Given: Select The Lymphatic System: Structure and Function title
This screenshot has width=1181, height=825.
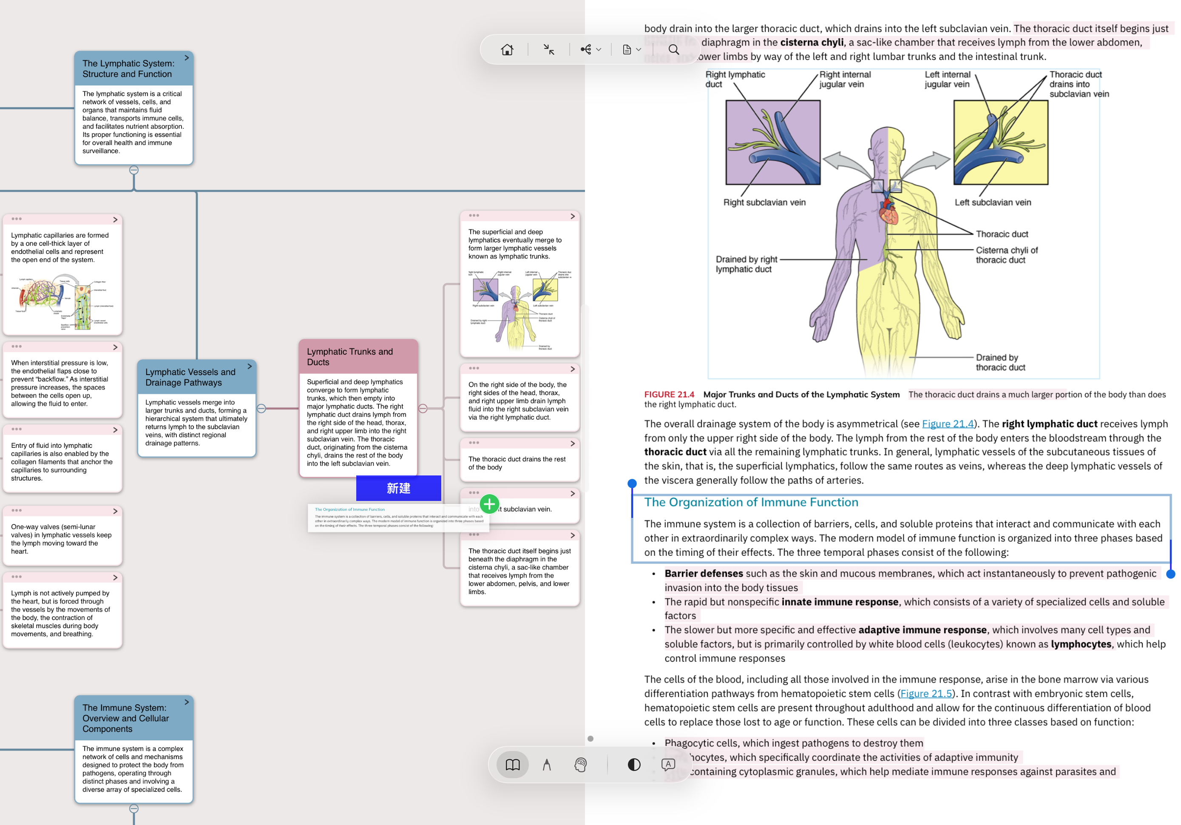Looking at the screenshot, I should (128, 68).
